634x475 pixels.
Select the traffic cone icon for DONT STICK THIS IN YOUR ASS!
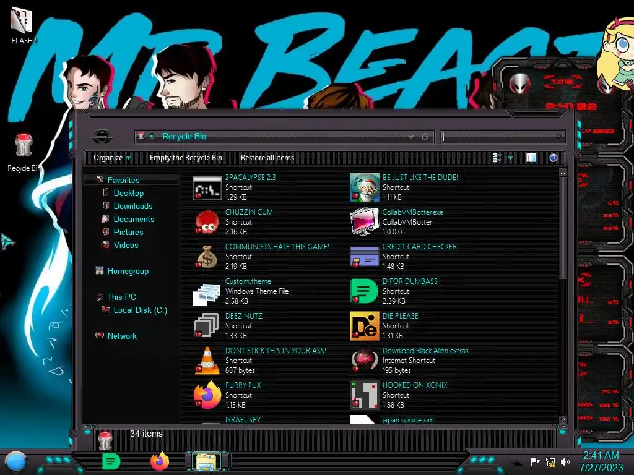(207, 361)
